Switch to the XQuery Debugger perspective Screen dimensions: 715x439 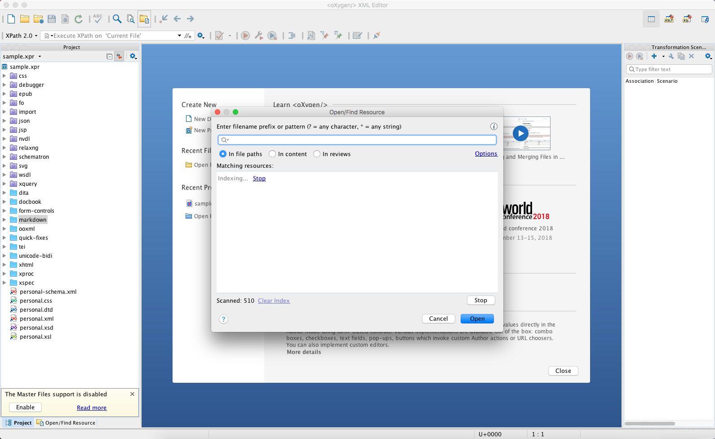[687, 19]
